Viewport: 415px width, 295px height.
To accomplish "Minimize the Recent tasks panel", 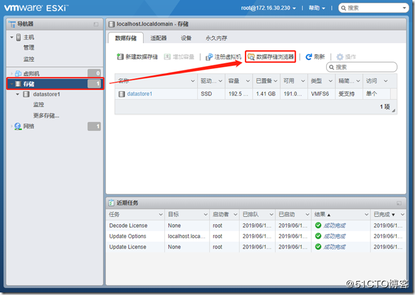I will point(399,203).
